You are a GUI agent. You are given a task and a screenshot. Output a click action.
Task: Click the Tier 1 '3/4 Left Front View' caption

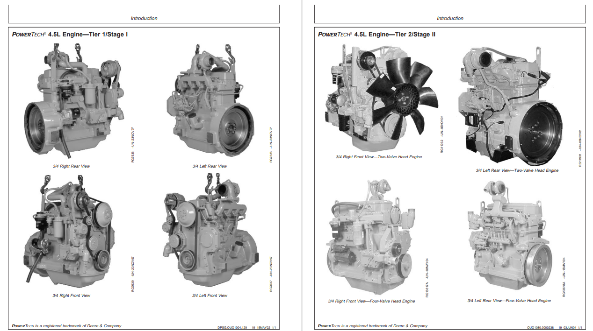click(x=210, y=296)
